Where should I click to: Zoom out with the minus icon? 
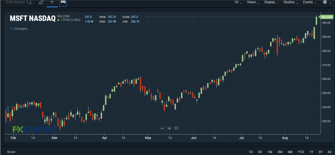[162, 128]
